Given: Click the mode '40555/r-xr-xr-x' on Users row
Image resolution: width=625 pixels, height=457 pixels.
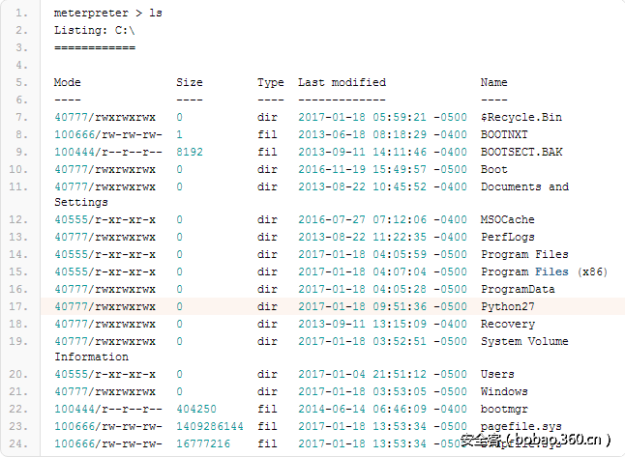Looking at the screenshot, I should (104, 374).
